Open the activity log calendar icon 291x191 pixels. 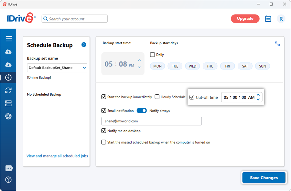[x=268, y=19]
